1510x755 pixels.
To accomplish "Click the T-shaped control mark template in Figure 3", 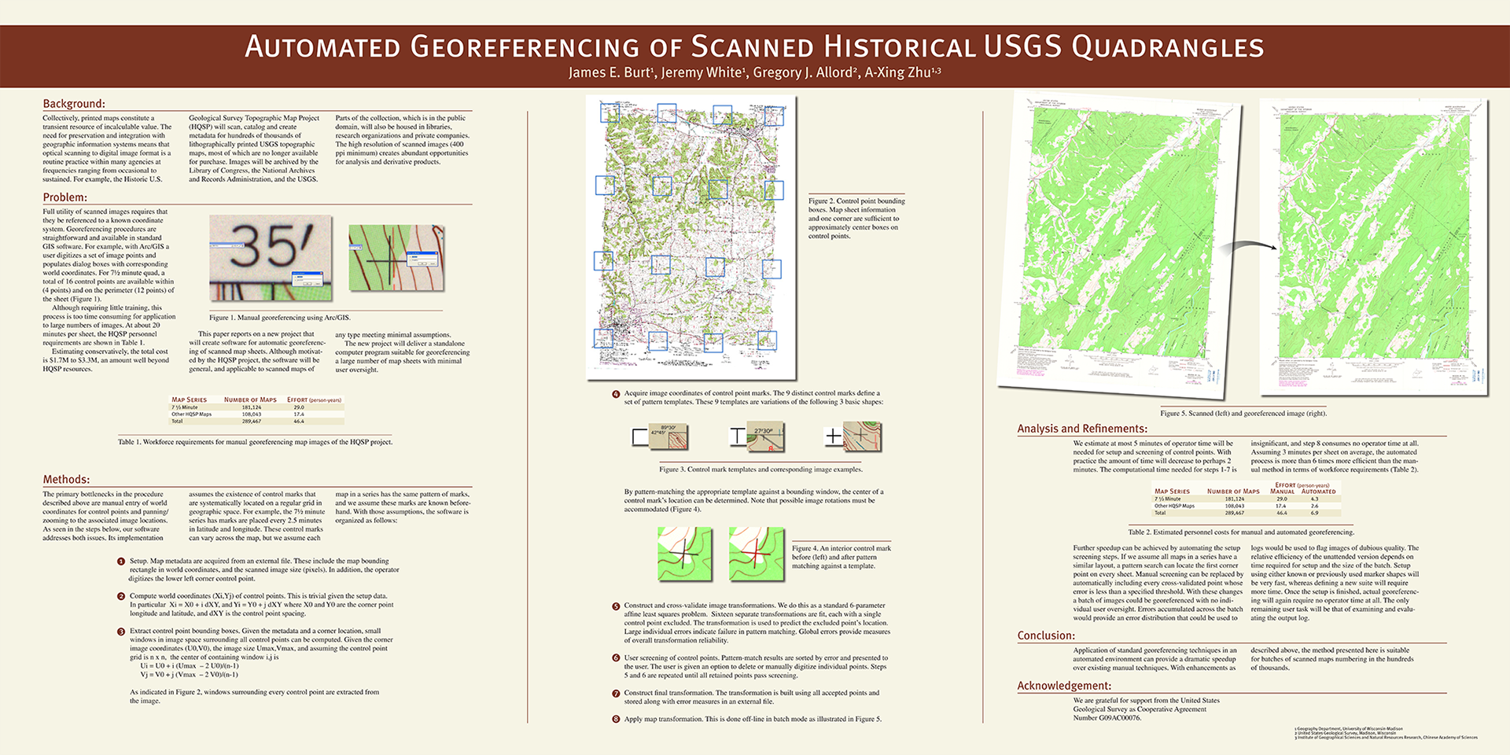I will click(738, 436).
